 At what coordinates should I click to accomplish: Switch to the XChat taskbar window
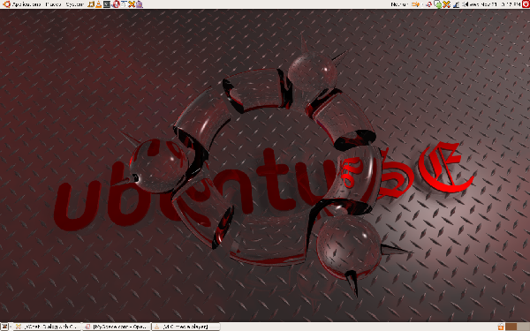(x=48, y=327)
